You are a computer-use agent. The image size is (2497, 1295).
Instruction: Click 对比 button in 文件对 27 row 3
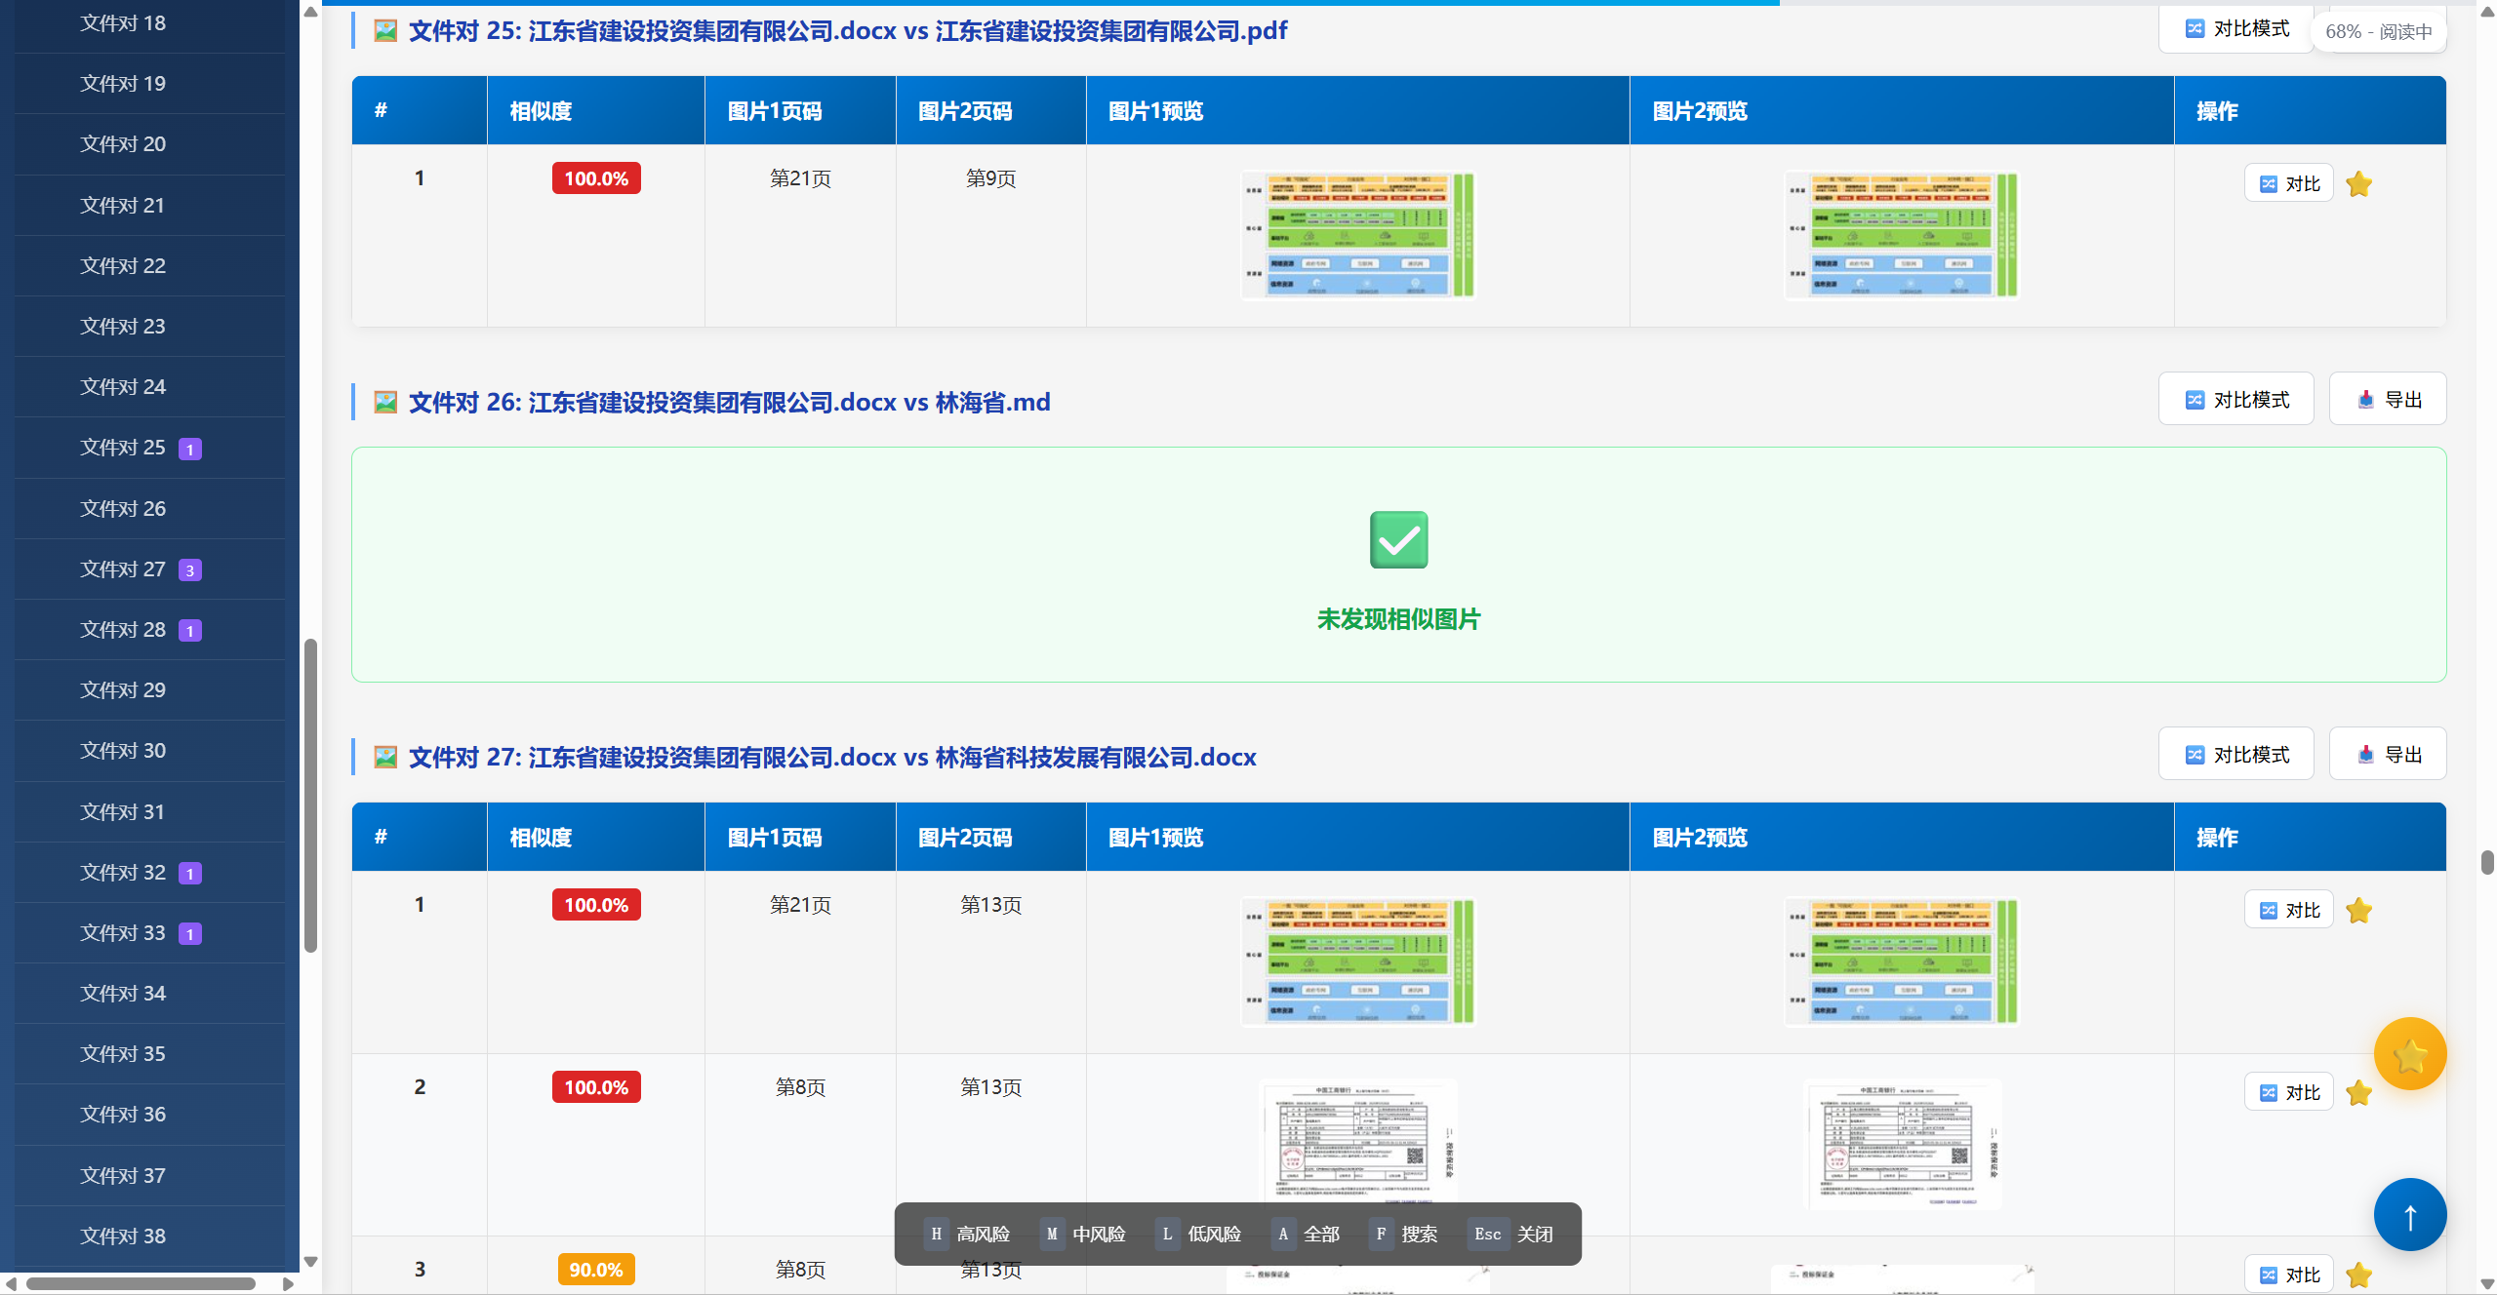(2288, 1275)
